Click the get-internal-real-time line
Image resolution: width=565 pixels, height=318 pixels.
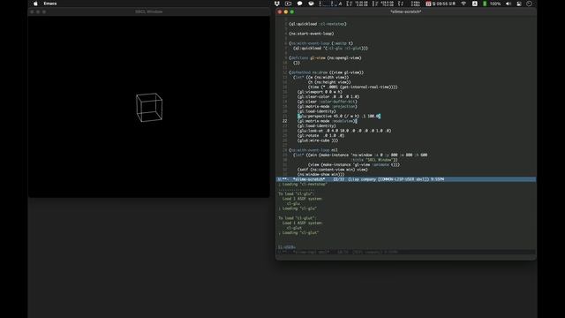353,87
